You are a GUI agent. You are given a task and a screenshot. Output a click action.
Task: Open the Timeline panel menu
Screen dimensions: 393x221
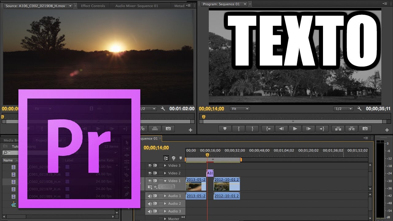[366, 138]
